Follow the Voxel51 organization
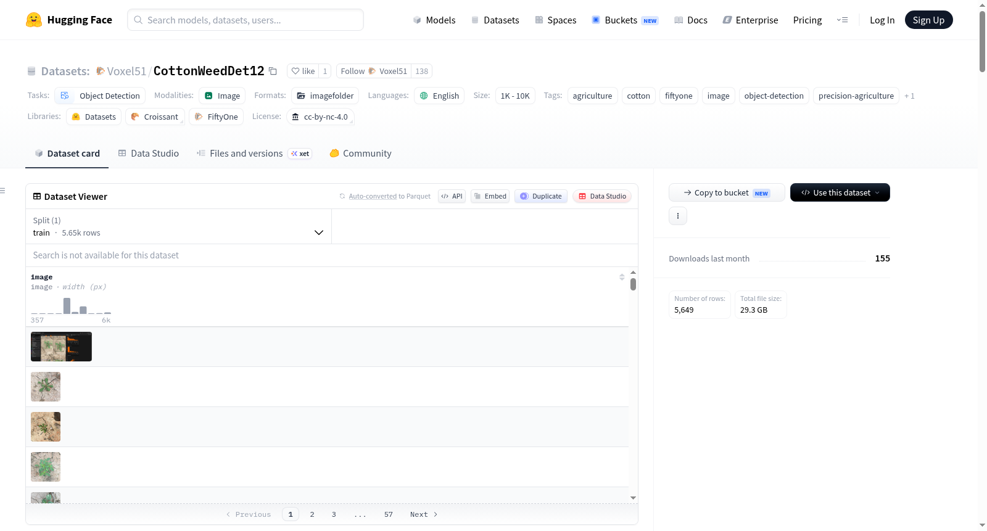Viewport: 987px width, 531px height. point(374,71)
